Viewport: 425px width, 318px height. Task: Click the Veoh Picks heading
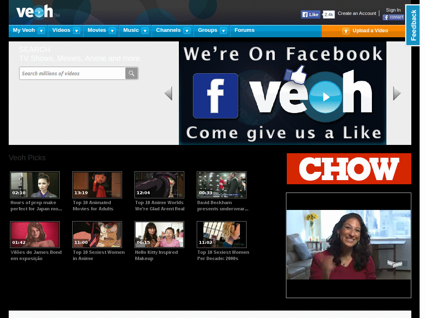(x=27, y=158)
